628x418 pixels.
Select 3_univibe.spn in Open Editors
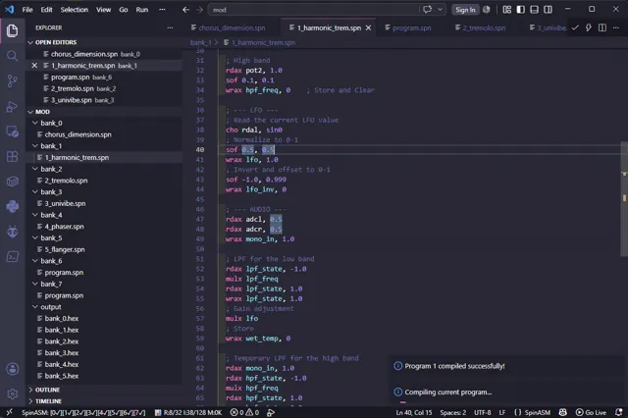tap(72, 100)
